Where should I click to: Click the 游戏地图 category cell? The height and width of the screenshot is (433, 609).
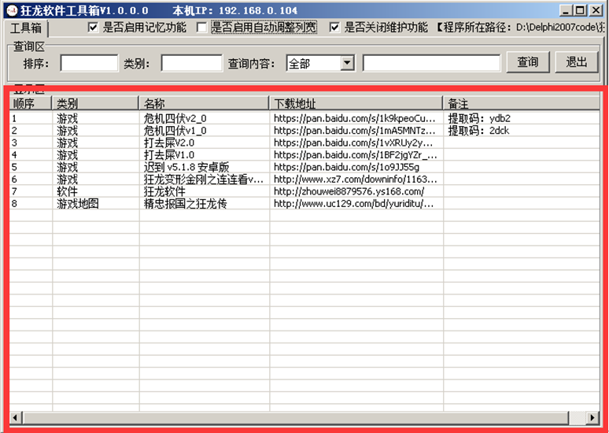pyautogui.click(x=95, y=203)
